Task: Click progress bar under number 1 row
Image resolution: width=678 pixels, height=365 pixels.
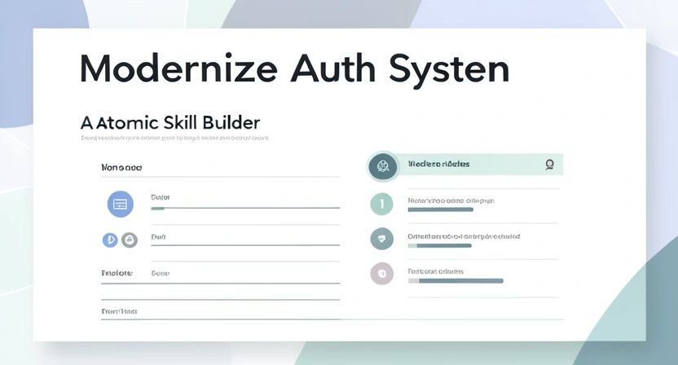Action: [x=441, y=209]
